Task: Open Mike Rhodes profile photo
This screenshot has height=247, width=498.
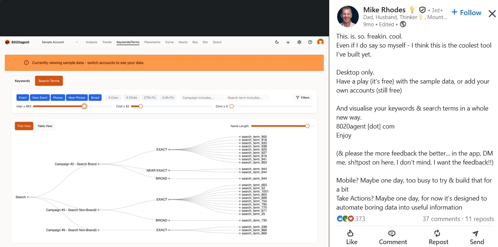Action: pos(348,17)
